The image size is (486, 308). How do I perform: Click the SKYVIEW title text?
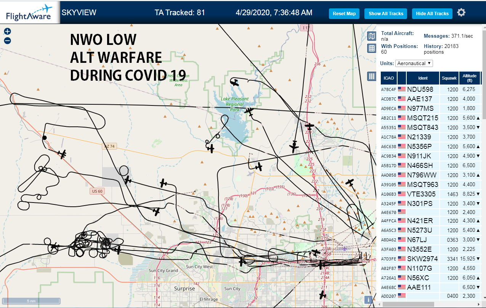(x=79, y=13)
